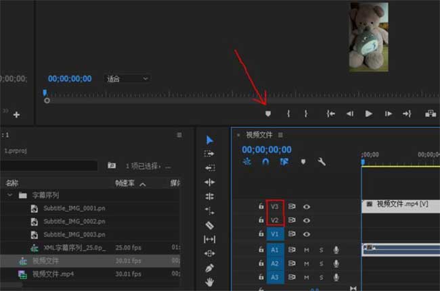The image size is (440, 291).
Task: Select the Pen tool in toolbar
Action: [x=210, y=267]
